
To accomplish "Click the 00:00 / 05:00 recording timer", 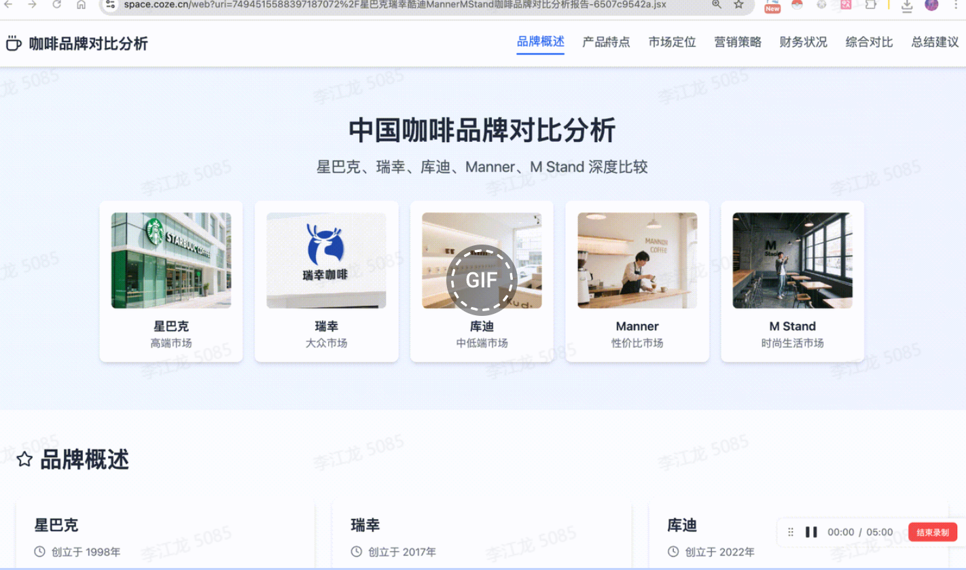I will [860, 532].
